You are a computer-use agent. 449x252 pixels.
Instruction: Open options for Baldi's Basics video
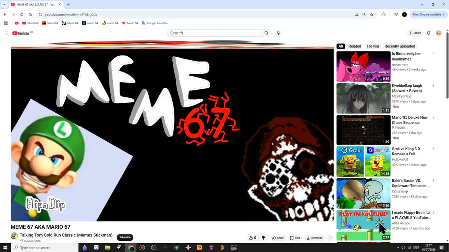pyautogui.click(x=433, y=181)
